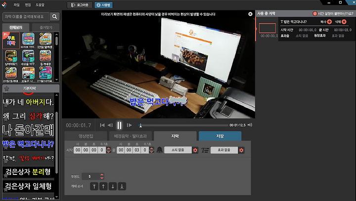Choose the '나 돌아갈래' subtitle style
This screenshot has width=356, height=201.
pos(28,130)
